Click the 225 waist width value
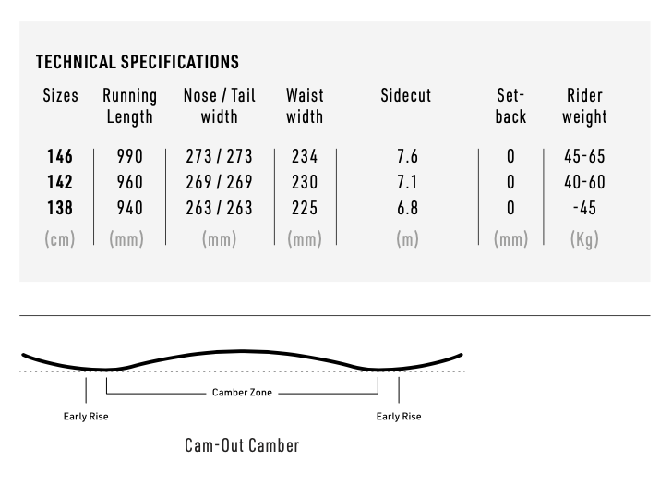The height and width of the screenshot is (486, 672). pyautogui.click(x=305, y=208)
